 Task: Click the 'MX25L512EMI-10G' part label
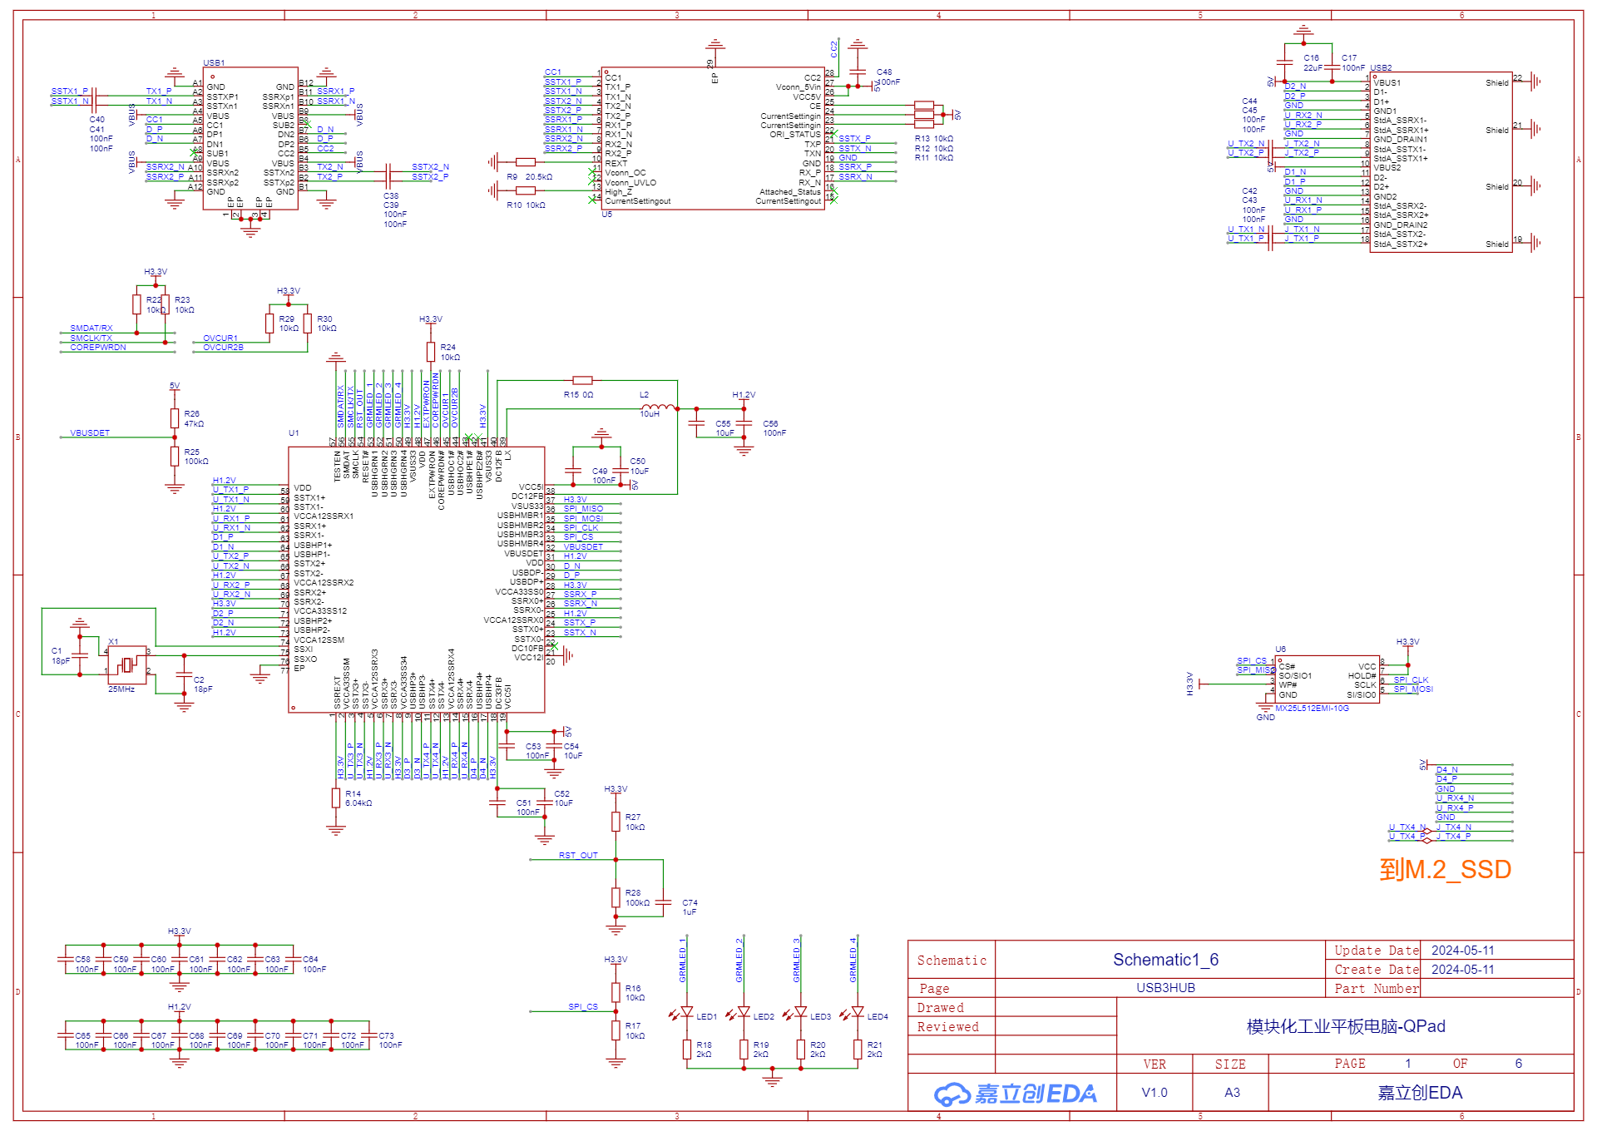click(1312, 709)
